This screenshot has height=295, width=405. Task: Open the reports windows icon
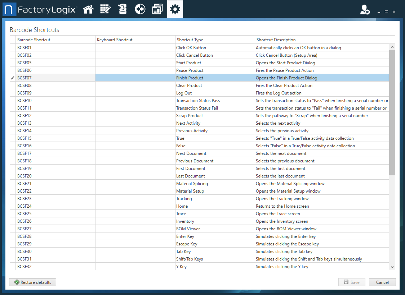coord(157,9)
